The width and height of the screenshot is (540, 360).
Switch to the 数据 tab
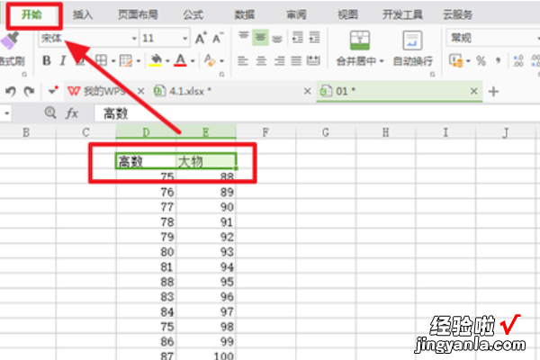244,14
